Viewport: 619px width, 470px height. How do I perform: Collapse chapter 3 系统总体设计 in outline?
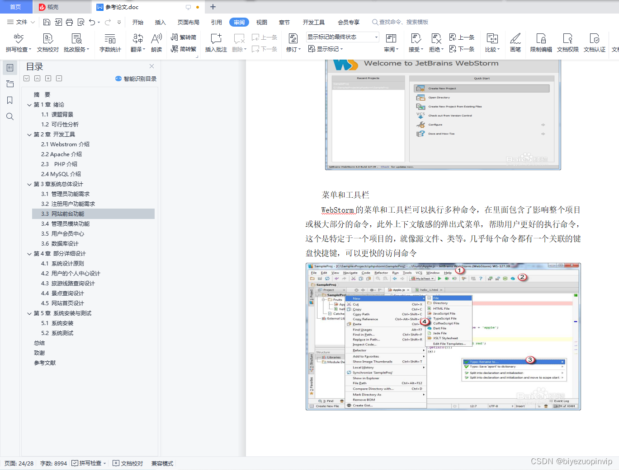point(29,184)
